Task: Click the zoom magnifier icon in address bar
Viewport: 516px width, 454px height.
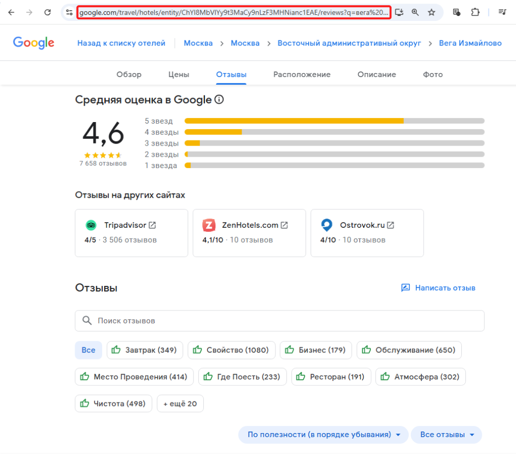Action: point(415,12)
